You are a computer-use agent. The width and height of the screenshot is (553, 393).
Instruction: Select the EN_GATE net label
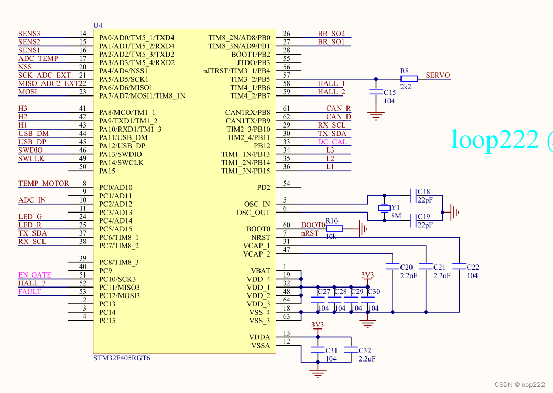35,275
